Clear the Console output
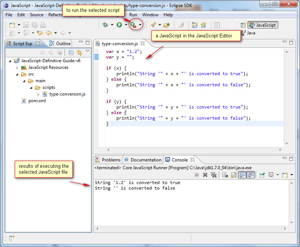The height and width of the screenshot is (247, 300). pos(225,174)
